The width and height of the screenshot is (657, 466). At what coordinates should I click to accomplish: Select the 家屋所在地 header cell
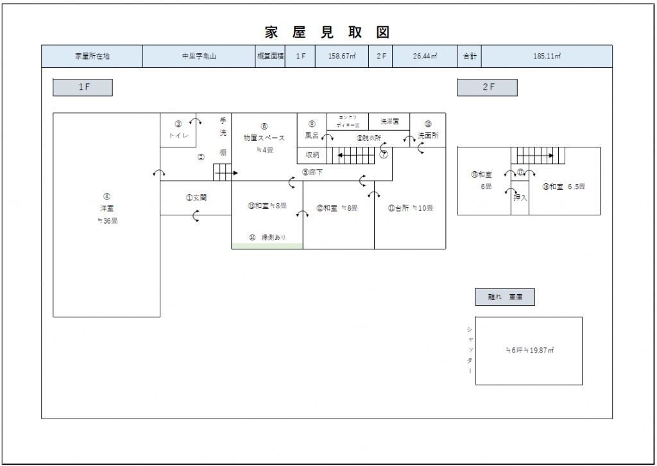(92, 56)
